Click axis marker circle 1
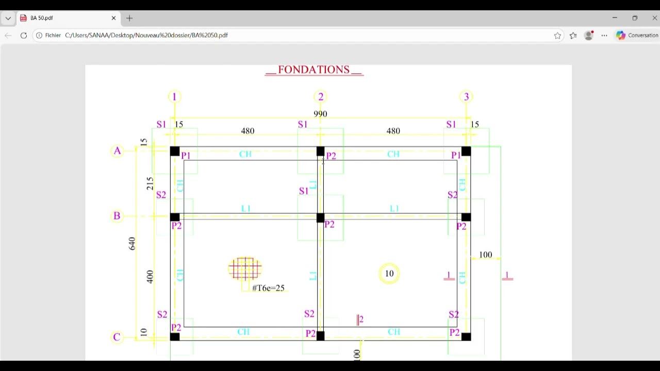Image resolution: width=660 pixels, height=371 pixels. point(174,97)
